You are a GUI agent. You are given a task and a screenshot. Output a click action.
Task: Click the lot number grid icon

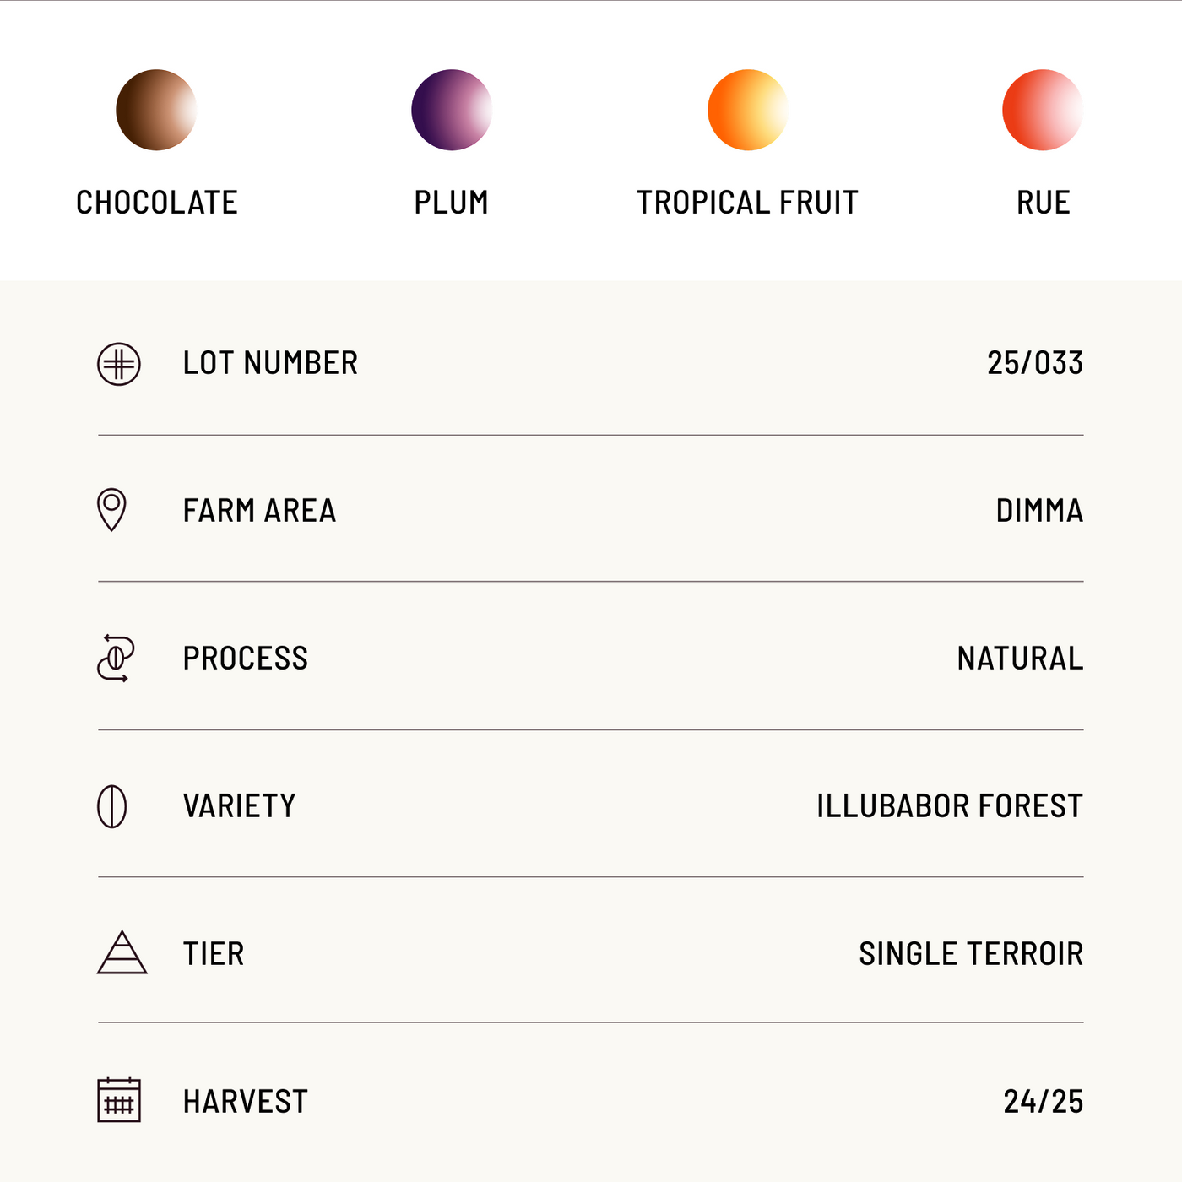119,364
